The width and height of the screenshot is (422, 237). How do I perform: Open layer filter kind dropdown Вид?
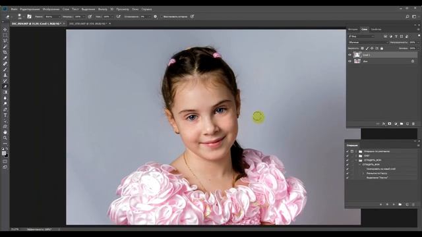[361, 36]
